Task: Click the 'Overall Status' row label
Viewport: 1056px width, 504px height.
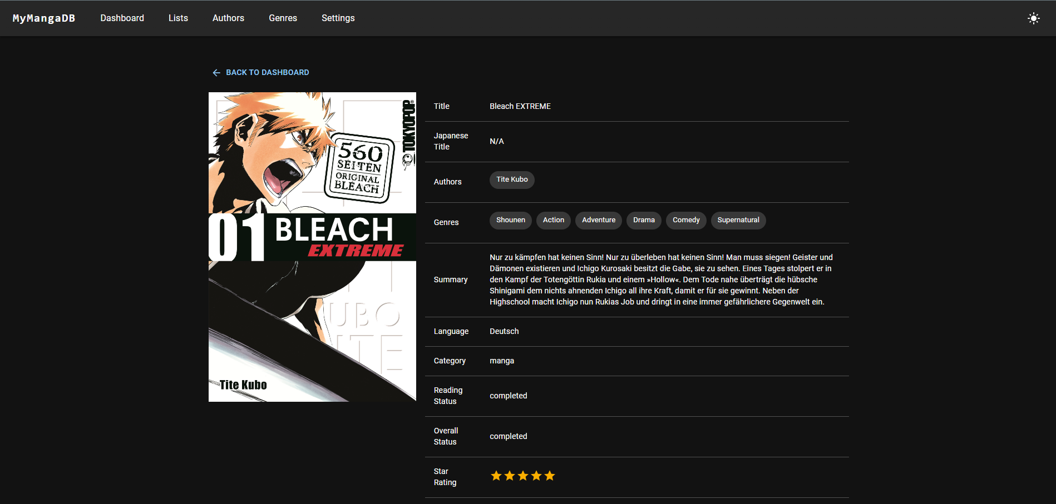Action: 446,436
